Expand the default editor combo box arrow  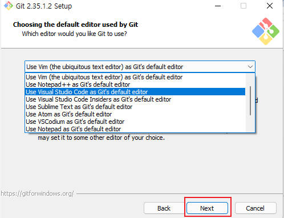[250, 67]
